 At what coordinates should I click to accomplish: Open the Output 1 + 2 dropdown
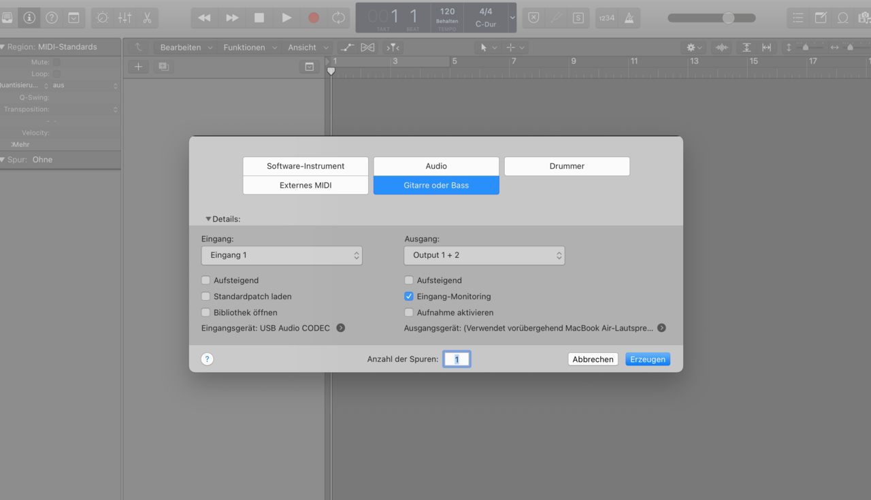pyautogui.click(x=484, y=256)
